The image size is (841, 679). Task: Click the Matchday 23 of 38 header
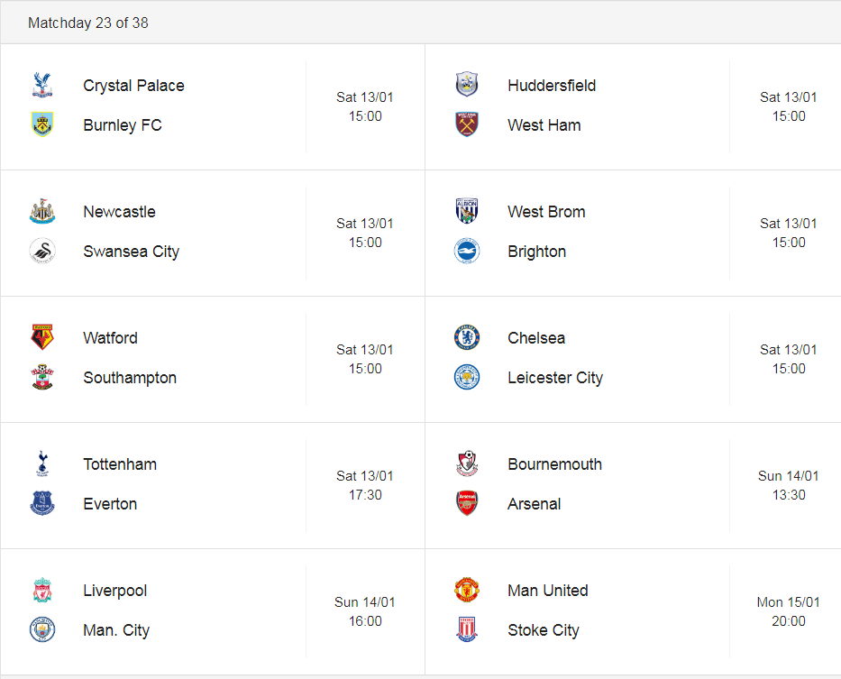88,23
